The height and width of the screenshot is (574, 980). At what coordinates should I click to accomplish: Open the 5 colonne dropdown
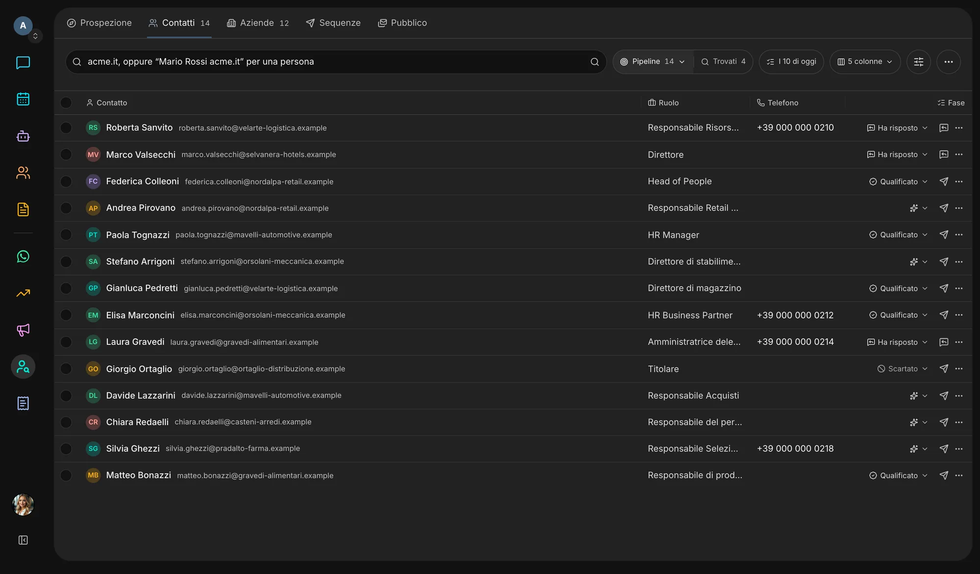865,62
